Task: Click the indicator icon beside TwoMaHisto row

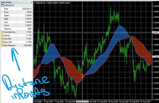Action: 2,32
